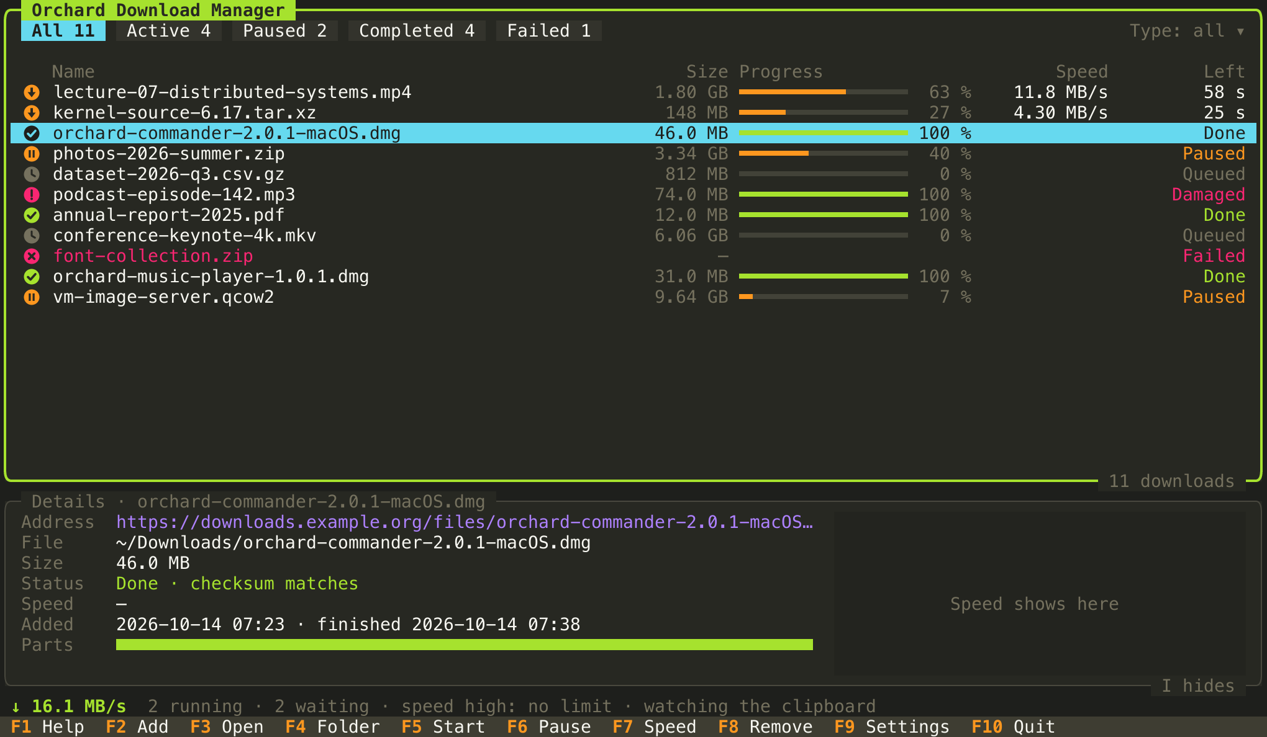Click the '11 downloads' count label
This screenshot has height=737, width=1267.
click(1172, 481)
